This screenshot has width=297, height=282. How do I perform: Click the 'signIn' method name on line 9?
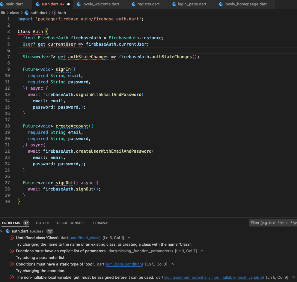click(63, 69)
